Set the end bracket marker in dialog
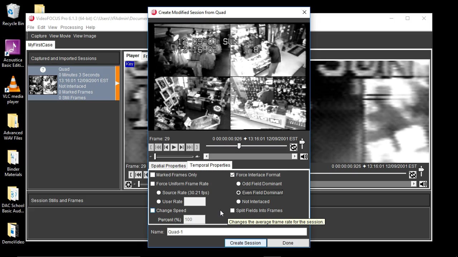 point(197,147)
